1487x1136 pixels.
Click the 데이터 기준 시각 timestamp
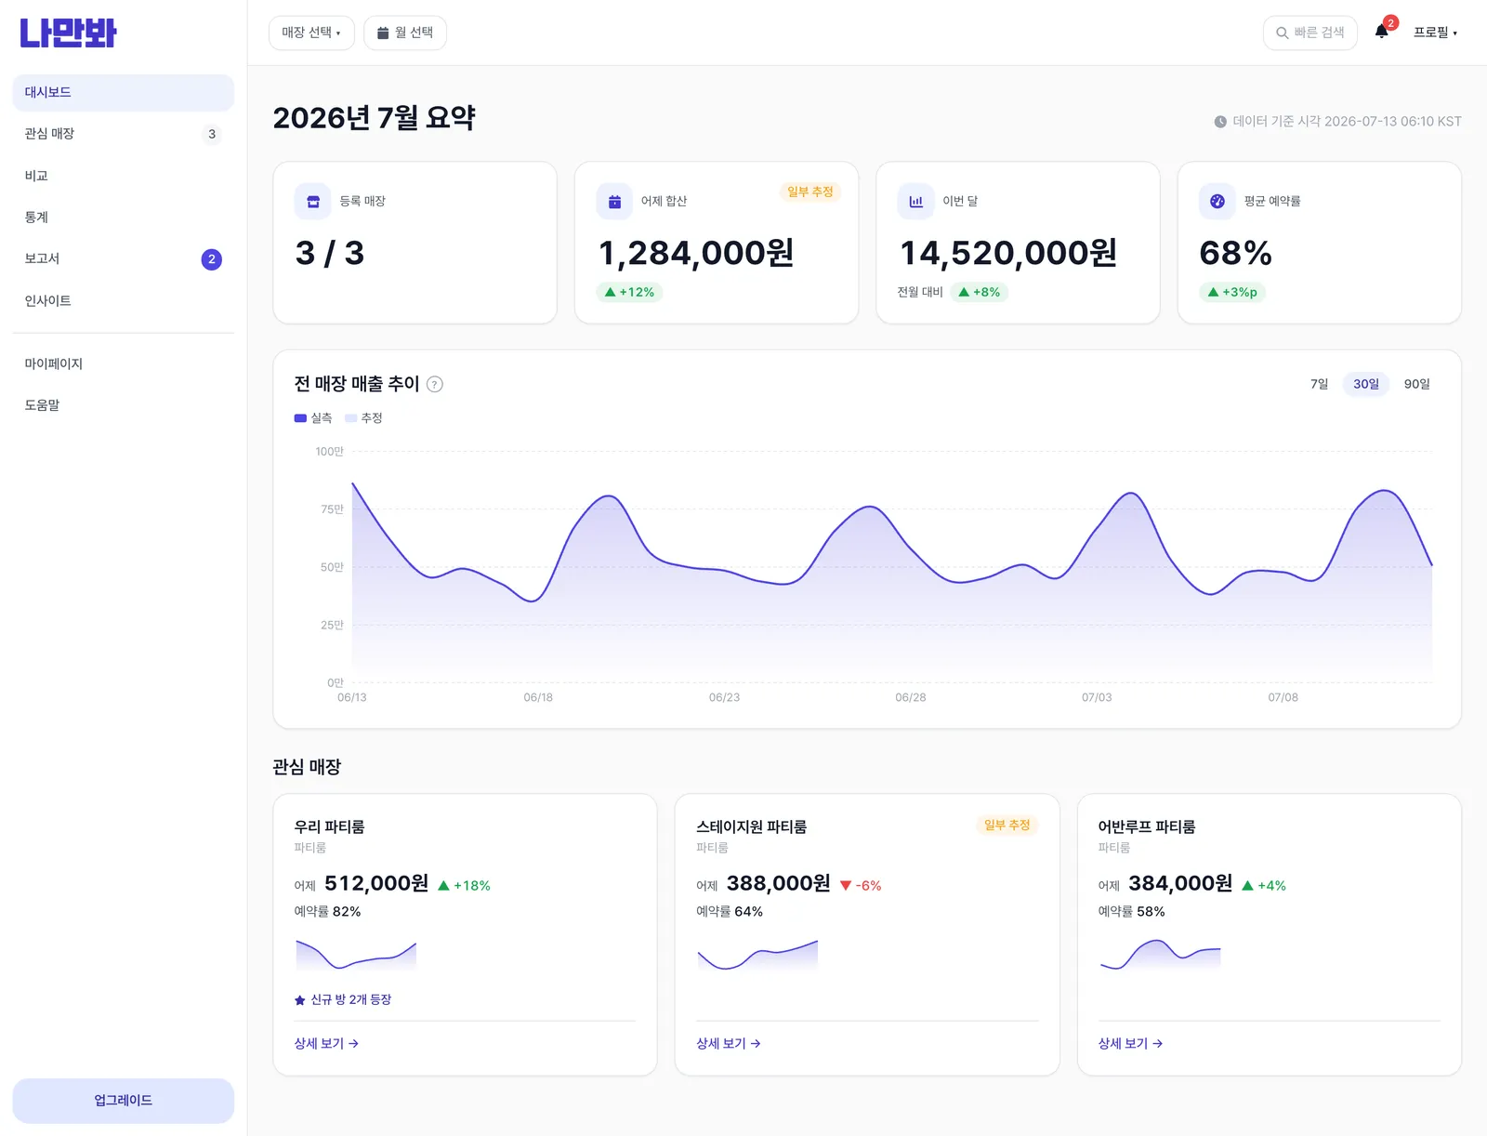[1347, 122]
